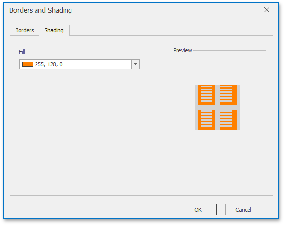Viewport: 285px width, 226px height.
Task: Click gray text lines in top-left preview cell
Action: pyautogui.click(x=206, y=93)
